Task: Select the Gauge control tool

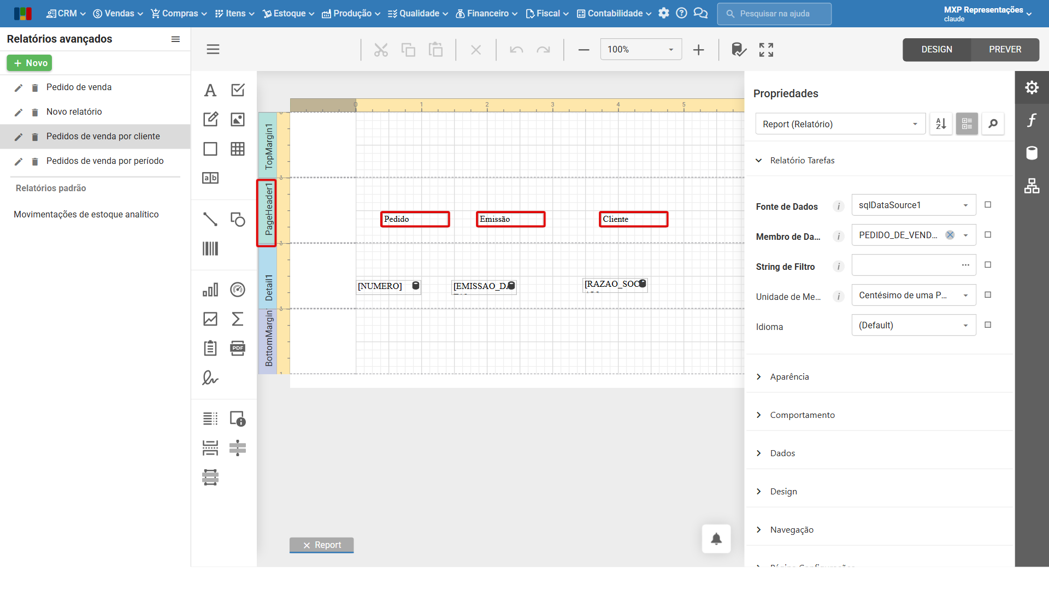Action: pyautogui.click(x=238, y=290)
